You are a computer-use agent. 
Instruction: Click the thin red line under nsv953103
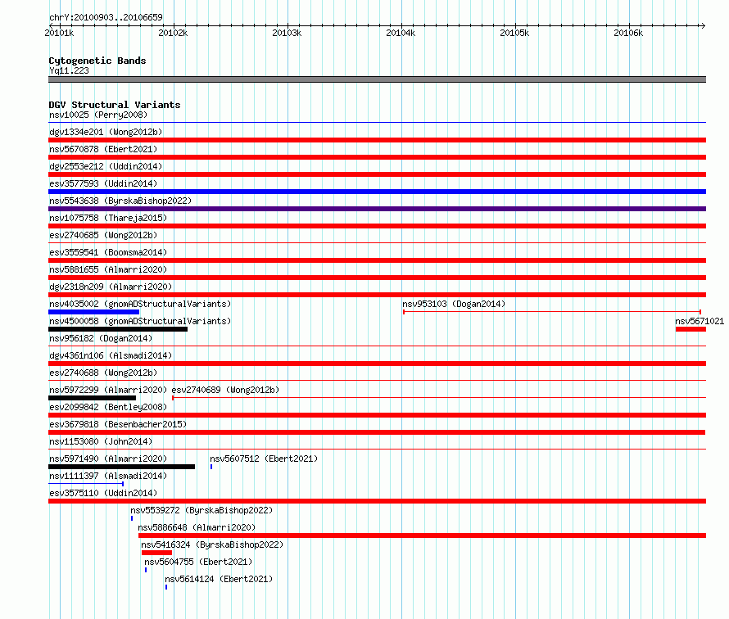tap(552, 312)
